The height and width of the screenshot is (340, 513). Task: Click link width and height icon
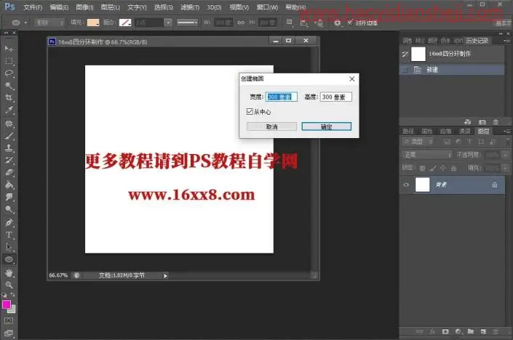pos(241,23)
